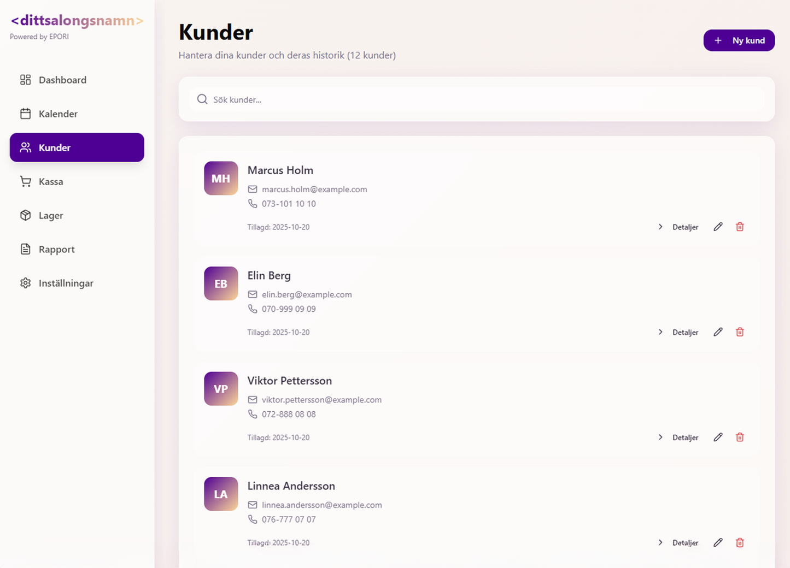Edit Marcus Holm using the pencil icon

(x=718, y=227)
